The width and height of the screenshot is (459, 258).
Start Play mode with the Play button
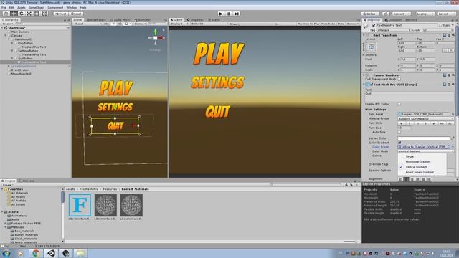pyautogui.click(x=222, y=14)
